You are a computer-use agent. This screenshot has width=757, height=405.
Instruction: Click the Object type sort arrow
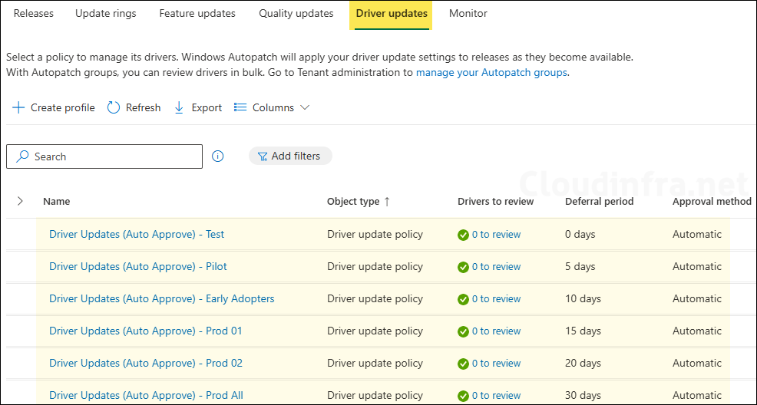pyautogui.click(x=387, y=202)
